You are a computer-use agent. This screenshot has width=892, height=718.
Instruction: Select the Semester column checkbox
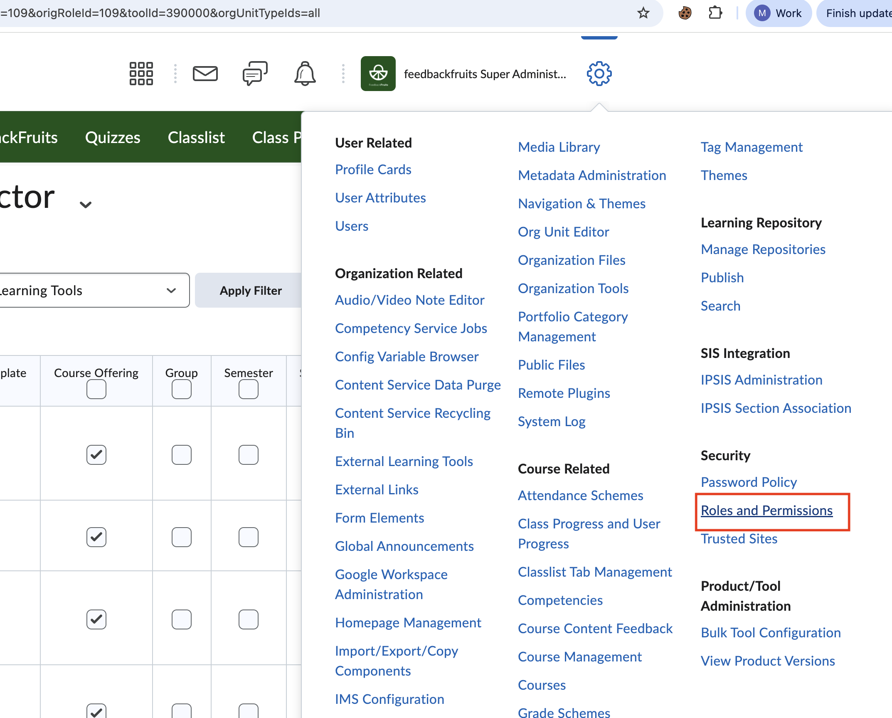tap(248, 389)
